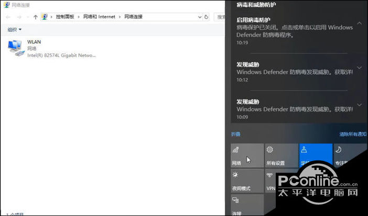Image resolution: width=368 pixels, height=216 pixels.
Task: Click the search box in 网络连接 window
Action: (x=219, y=17)
